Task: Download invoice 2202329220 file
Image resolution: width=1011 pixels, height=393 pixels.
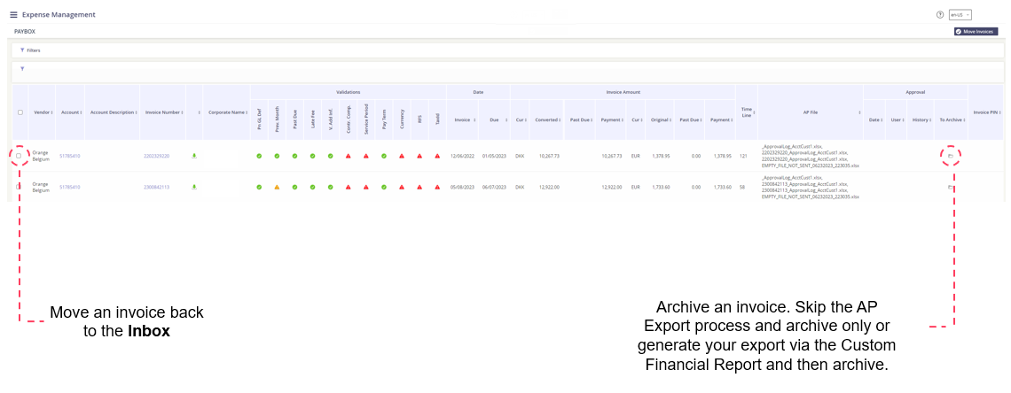Action: (194, 156)
